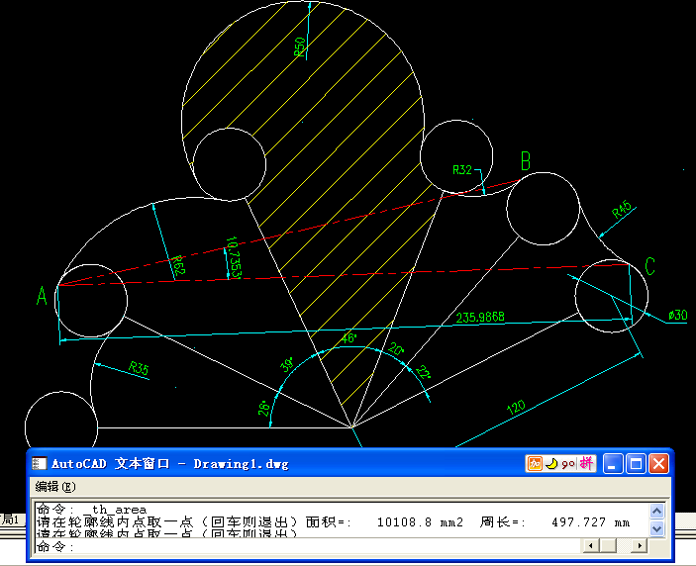Click the perimeter value '497.727 mm'

pyautogui.click(x=590, y=522)
